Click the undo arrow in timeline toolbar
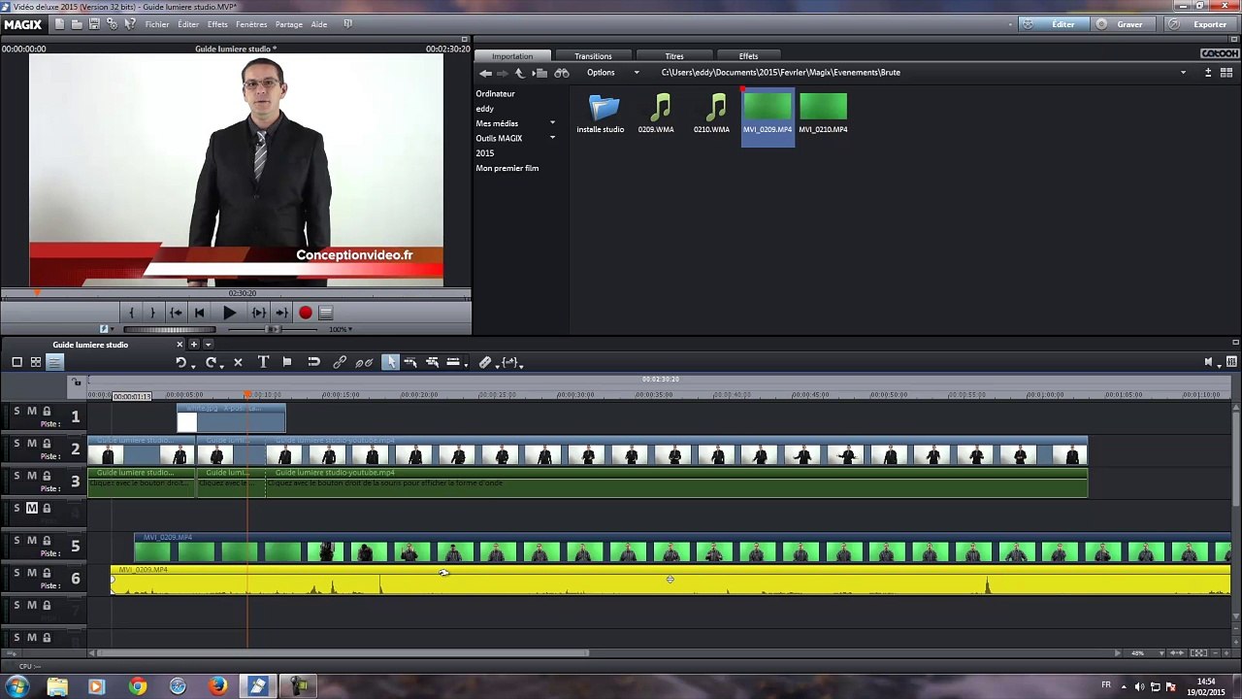Viewport: 1242px width, 699px height. click(180, 362)
